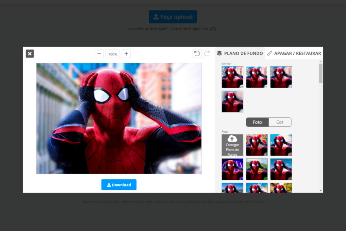
Task: Undo the last edit
Action: pyautogui.click(x=197, y=54)
